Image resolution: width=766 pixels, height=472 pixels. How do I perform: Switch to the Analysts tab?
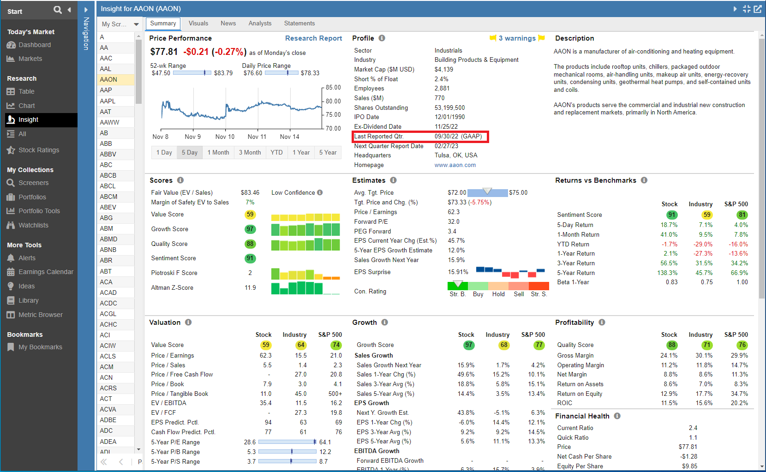(260, 24)
